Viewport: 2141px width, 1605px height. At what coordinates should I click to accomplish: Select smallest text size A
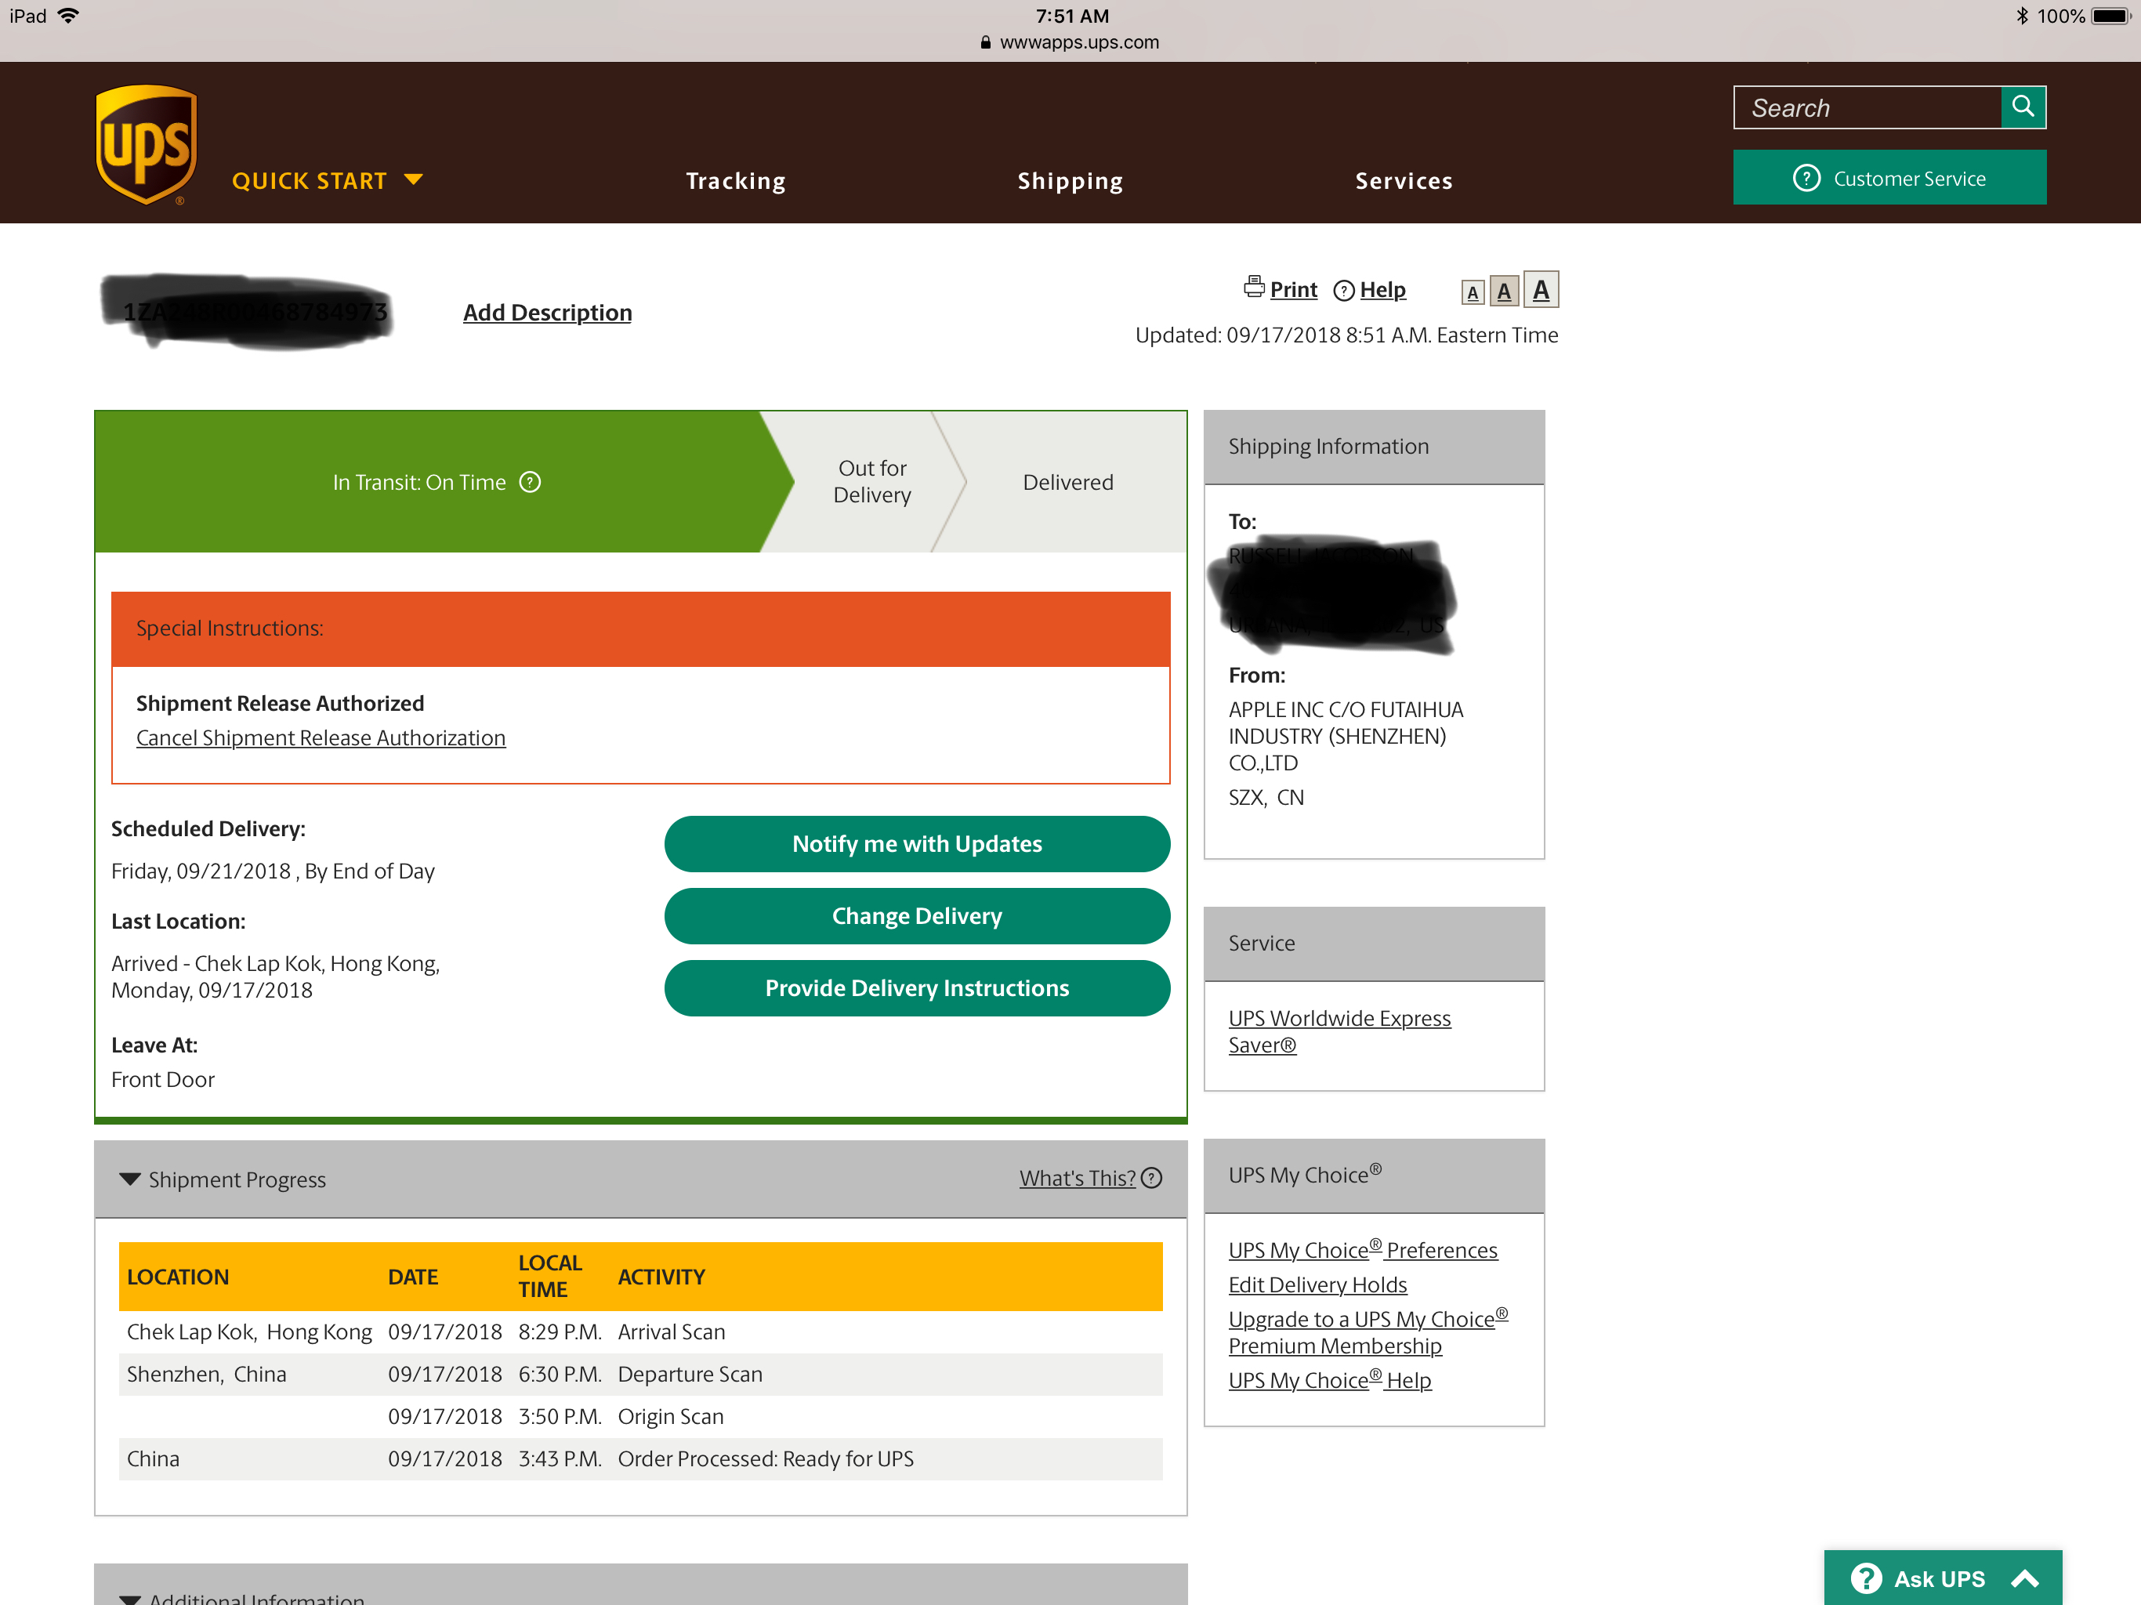point(1473,292)
